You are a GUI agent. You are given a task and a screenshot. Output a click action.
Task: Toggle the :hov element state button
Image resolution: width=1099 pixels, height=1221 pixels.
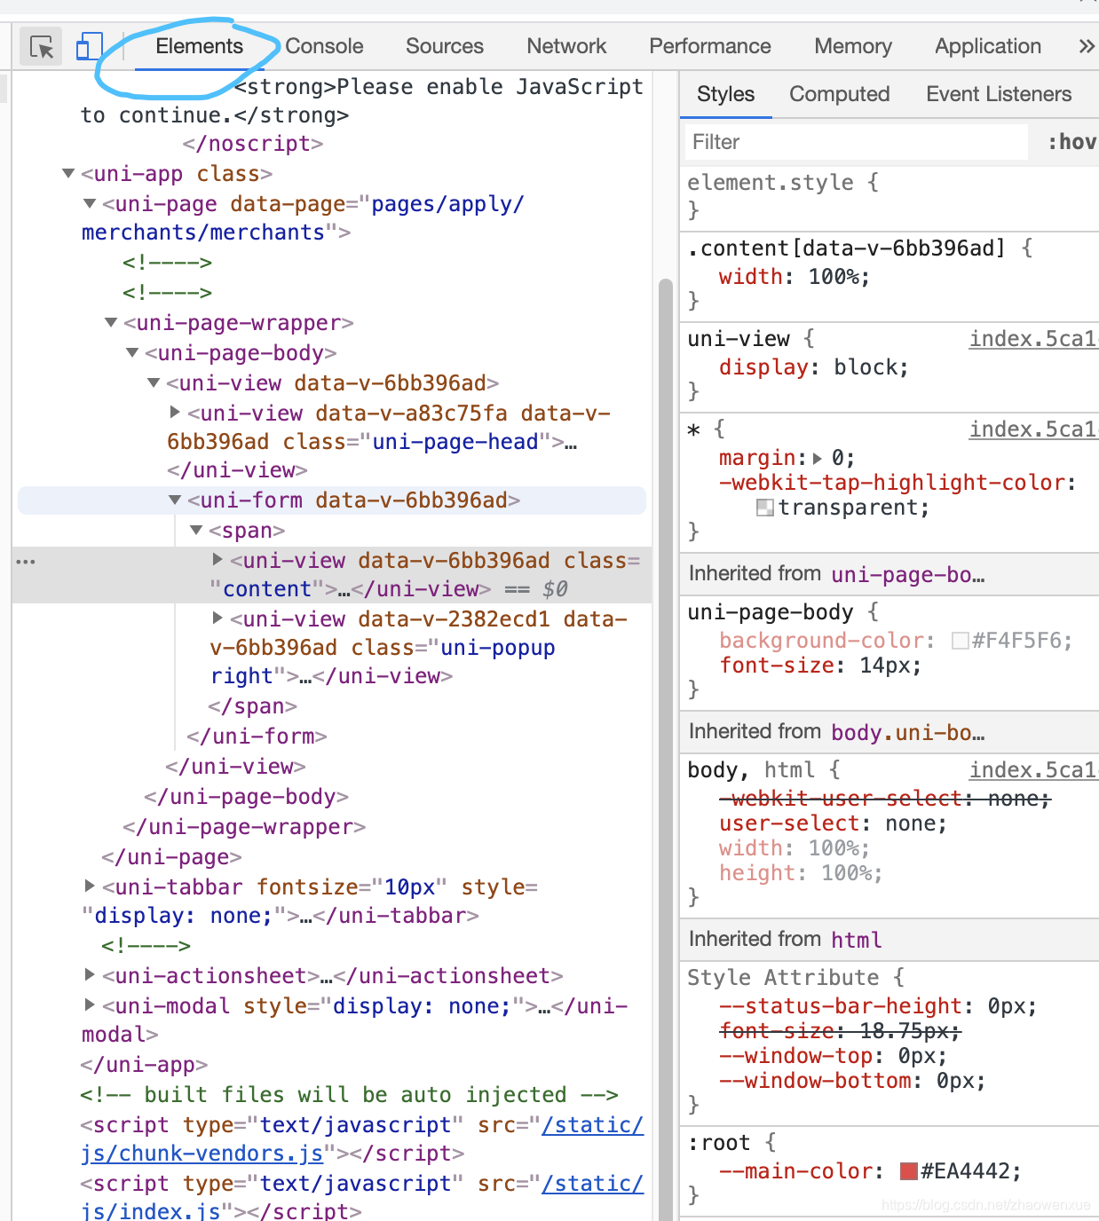tap(1071, 142)
